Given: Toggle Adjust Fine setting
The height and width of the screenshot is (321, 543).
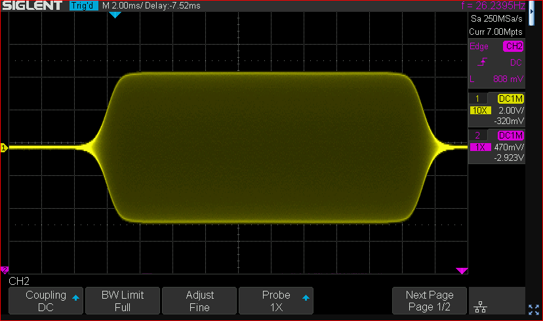Looking at the screenshot, I should [199, 301].
